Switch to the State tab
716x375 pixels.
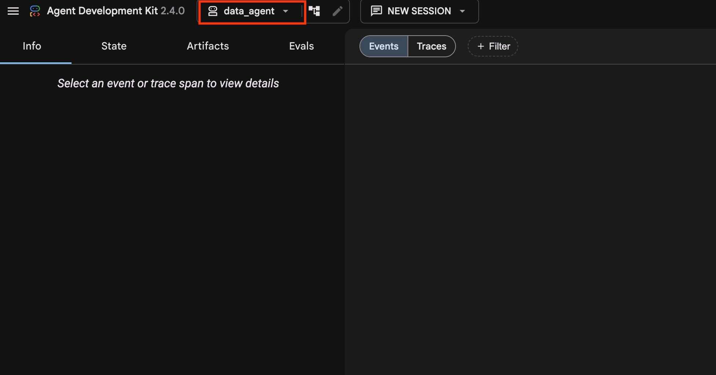(114, 46)
